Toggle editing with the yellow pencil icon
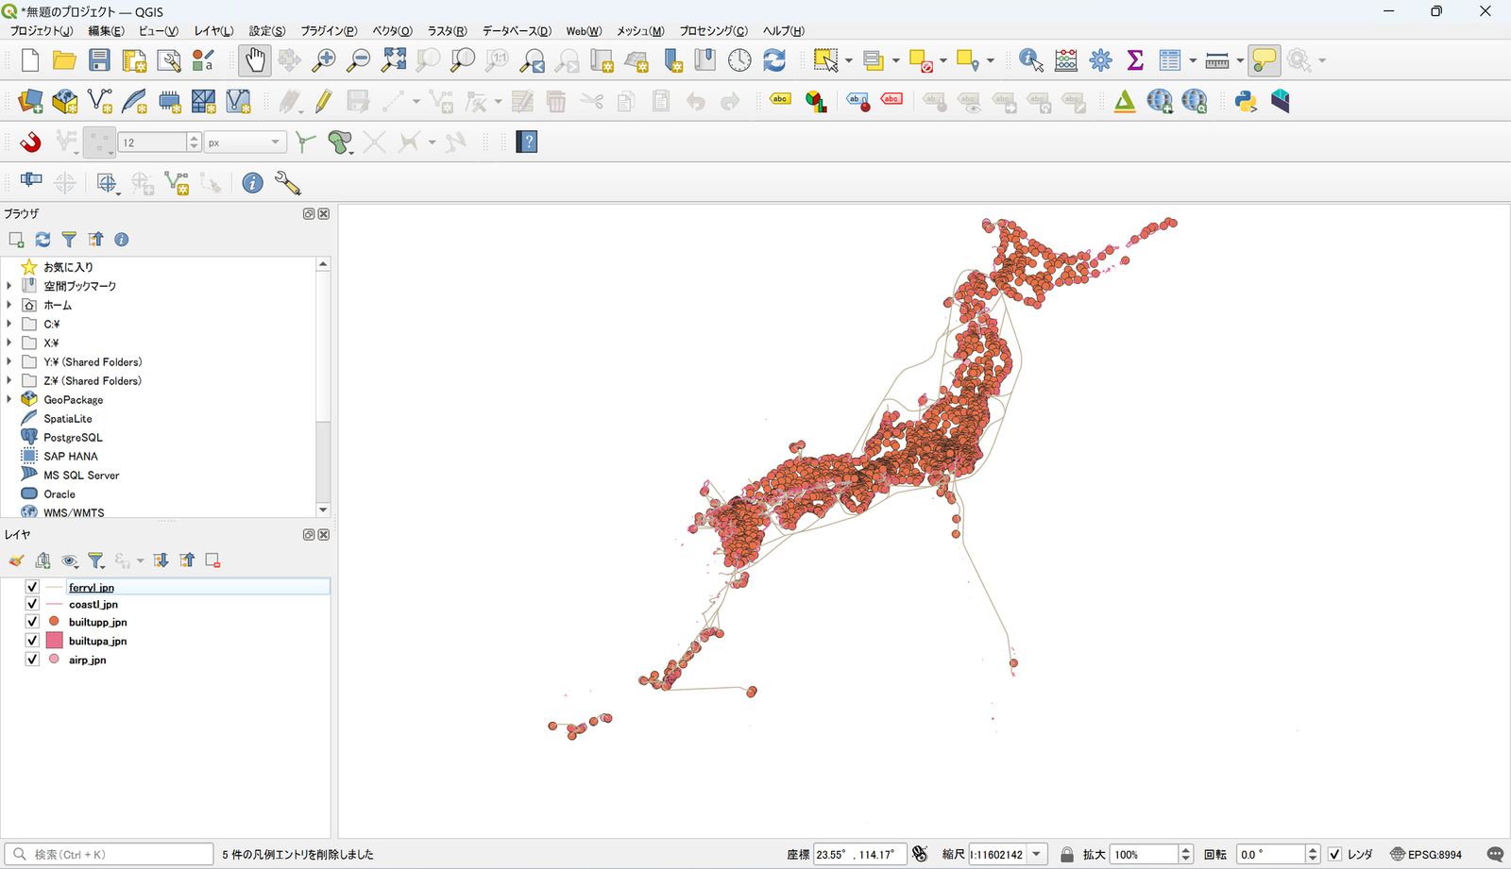Image resolution: width=1511 pixels, height=869 pixels. (x=324, y=101)
